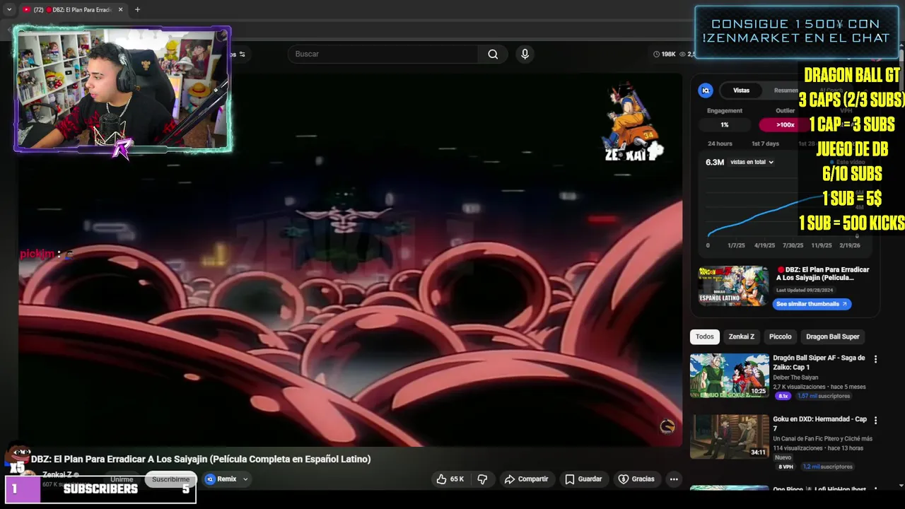This screenshot has width=905, height=509.
Task: Select the Zenkai Z filter chip
Action: click(x=741, y=337)
